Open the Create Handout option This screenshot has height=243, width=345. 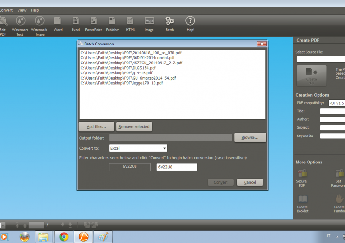339,204
